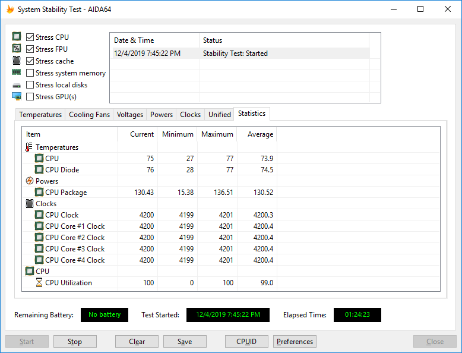
Task: Select the Clocks tab
Action: (191, 115)
